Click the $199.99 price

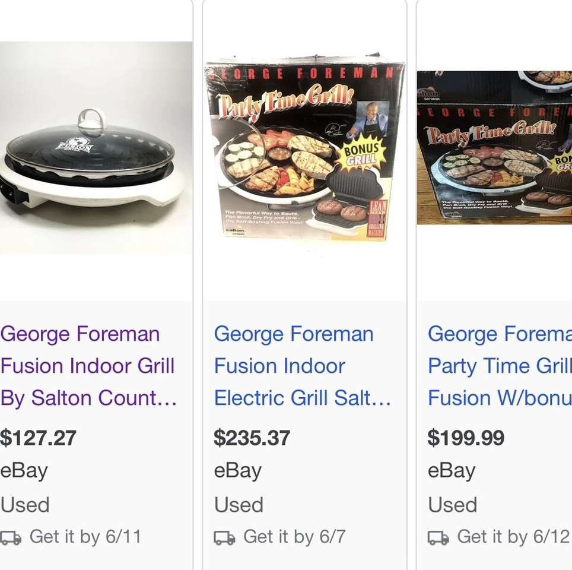pyautogui.click(x=466, y=438)
